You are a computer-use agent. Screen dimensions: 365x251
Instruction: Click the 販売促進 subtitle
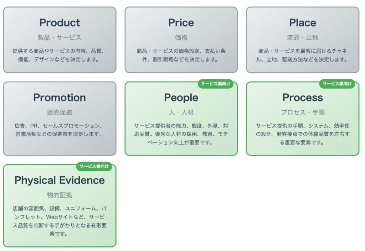pos(60,112)
